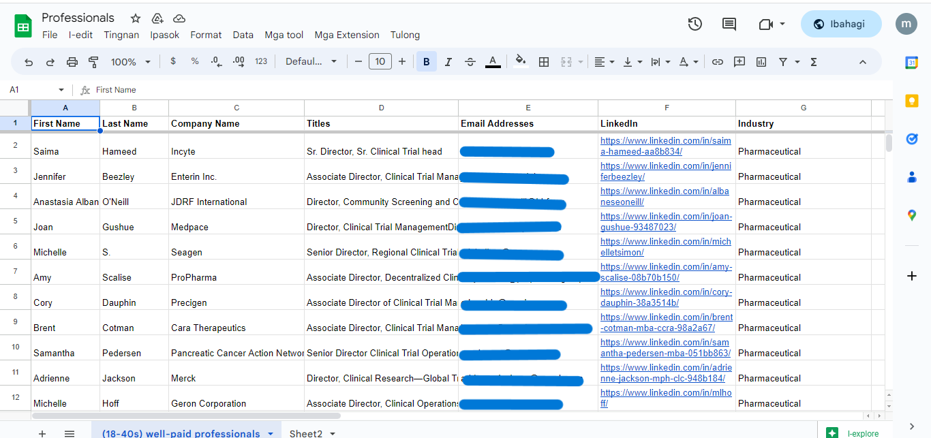931x438 pixels.
Task: Click the Ibahagi share button
Action: click(x=840, y=24)
